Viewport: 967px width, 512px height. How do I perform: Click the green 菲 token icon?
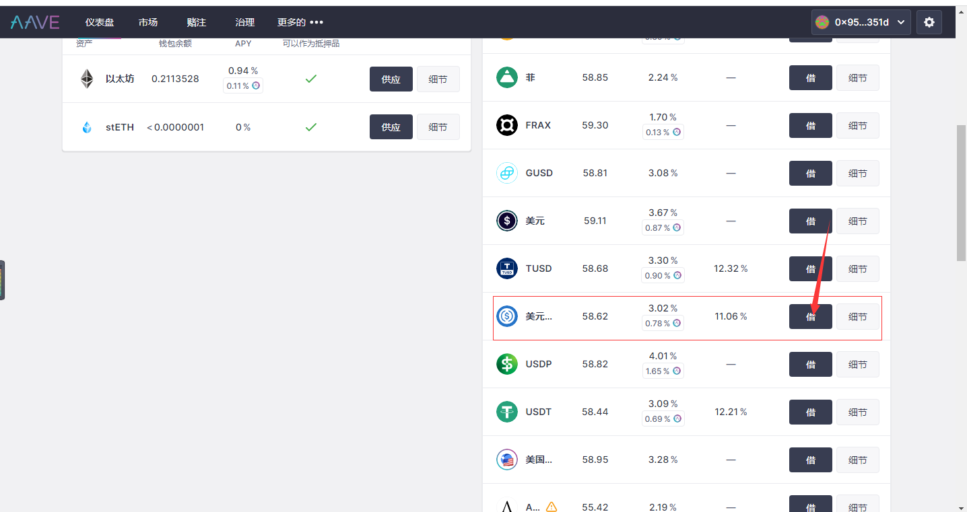pyautogui.click(x=507, y=77)
